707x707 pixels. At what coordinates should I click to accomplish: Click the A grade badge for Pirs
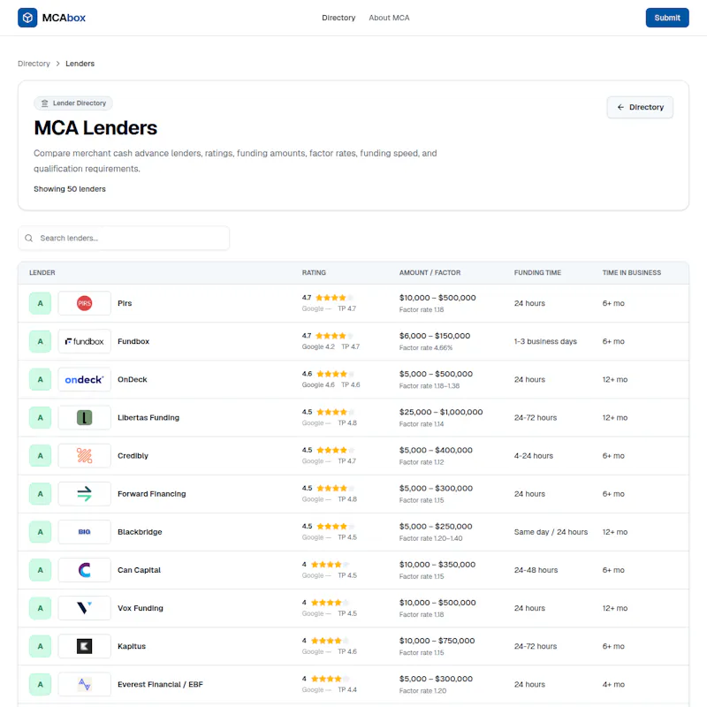pos(40,303)
